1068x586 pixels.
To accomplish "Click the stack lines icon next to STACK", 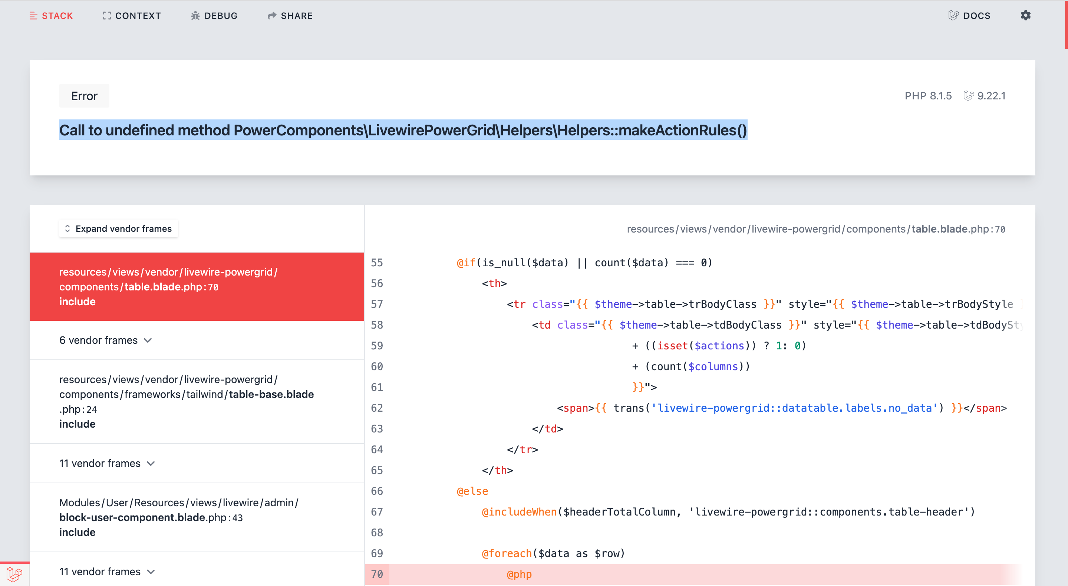I will click(34, 16).
